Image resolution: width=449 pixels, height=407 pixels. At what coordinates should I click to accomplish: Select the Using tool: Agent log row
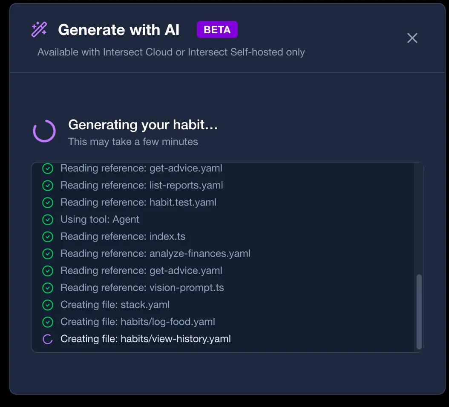(x=100, y=219)
